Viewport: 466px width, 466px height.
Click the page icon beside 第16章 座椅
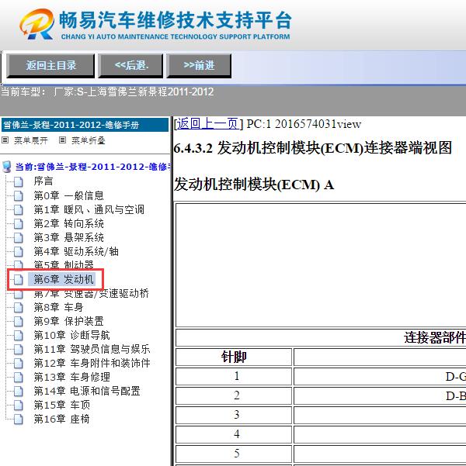19,419
